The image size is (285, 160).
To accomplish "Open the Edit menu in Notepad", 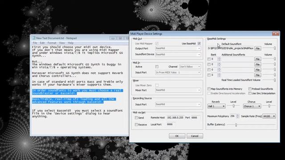I will coord(42,43).
